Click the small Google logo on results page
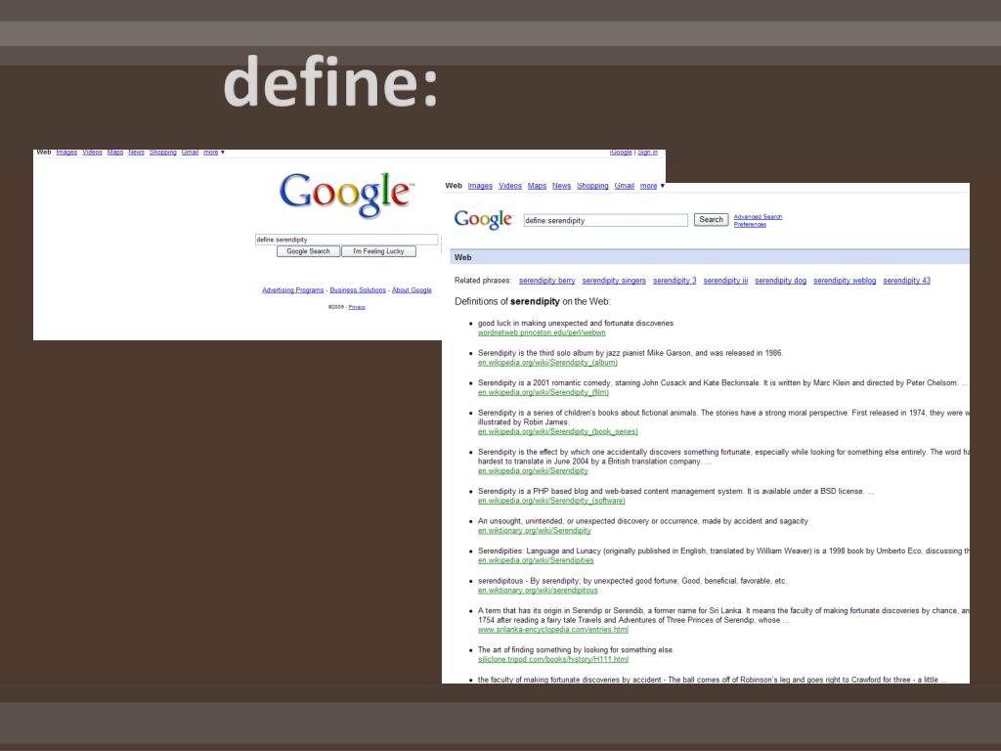Image resolution: width=1001 pixels, height=751 pixels. pyautogui.click(x=483, y=220)
